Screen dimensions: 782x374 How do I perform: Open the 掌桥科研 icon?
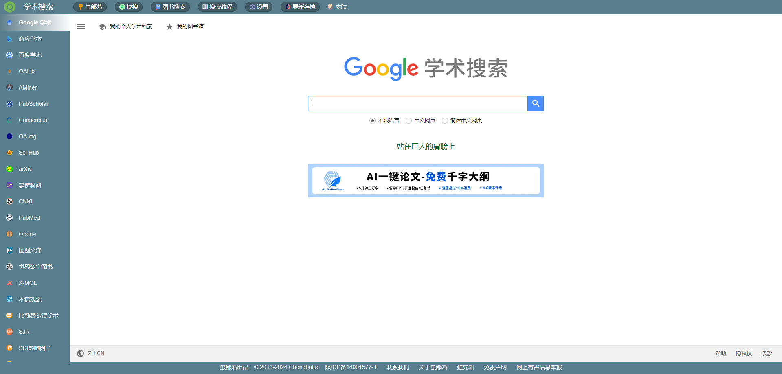pos(9,185)
